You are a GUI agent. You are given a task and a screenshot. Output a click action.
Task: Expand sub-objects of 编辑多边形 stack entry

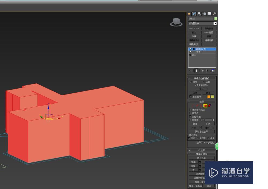(194, 49)
